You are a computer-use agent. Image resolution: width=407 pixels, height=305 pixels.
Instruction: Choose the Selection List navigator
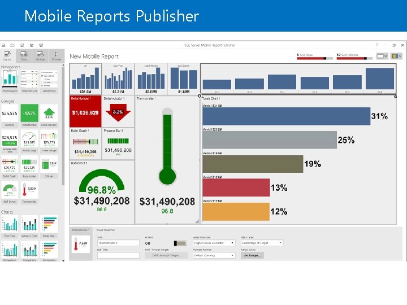pos(49,81)
